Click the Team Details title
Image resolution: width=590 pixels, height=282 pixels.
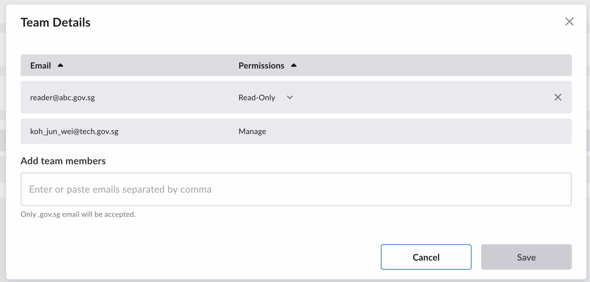56,22
